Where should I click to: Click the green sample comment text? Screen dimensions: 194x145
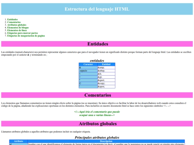point(97,113)
